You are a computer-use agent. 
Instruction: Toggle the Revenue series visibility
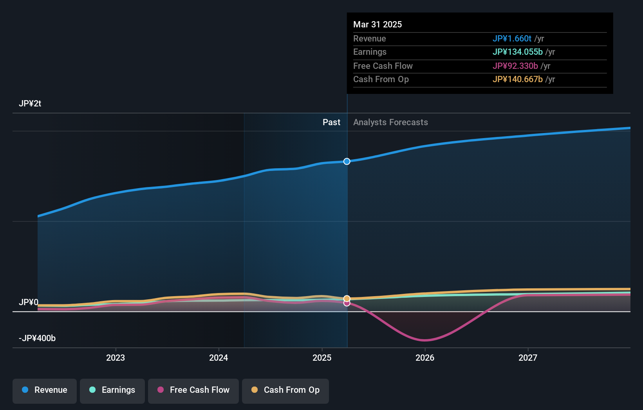(x=44, y=391)
